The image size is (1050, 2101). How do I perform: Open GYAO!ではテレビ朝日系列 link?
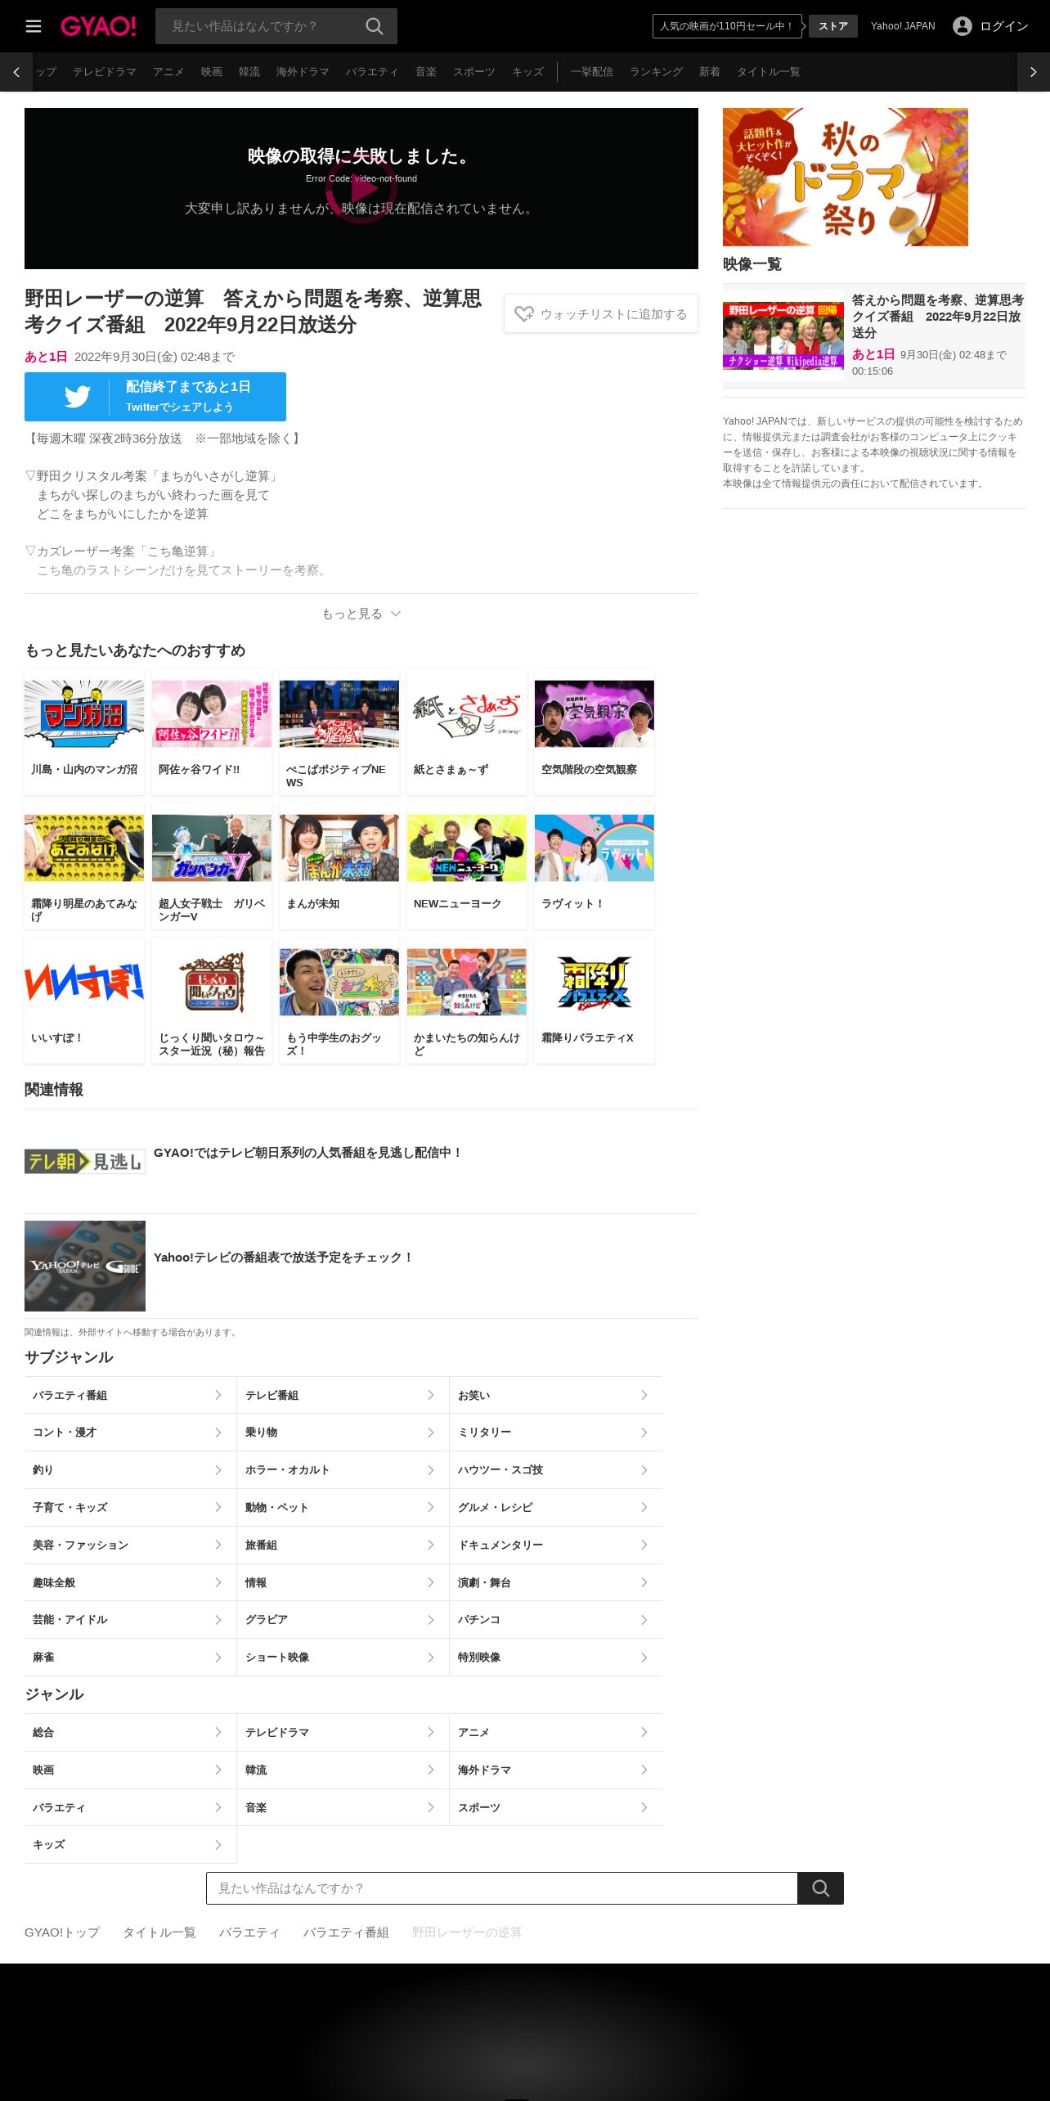click(x=308, y=1152)
